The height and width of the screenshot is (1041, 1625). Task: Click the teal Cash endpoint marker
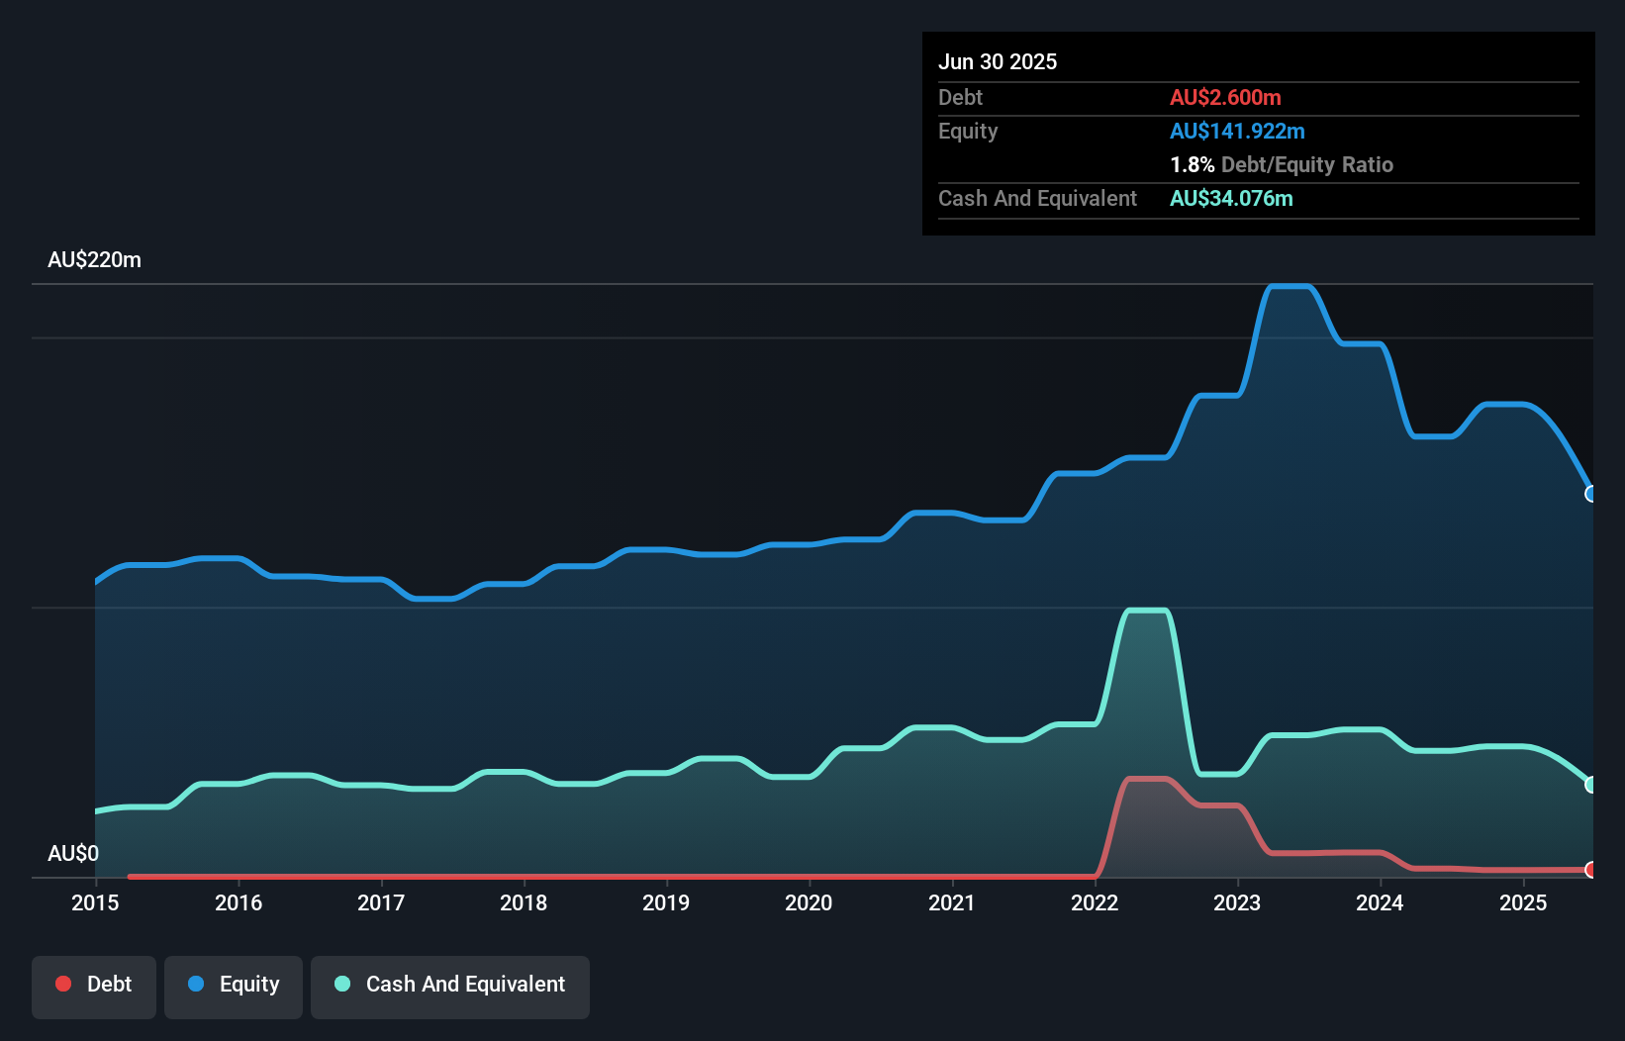coord(1590,785)
